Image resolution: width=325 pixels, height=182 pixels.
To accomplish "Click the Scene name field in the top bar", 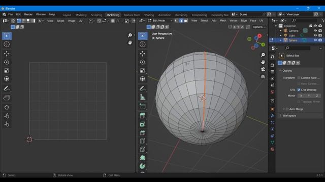I will coord(250,15).
